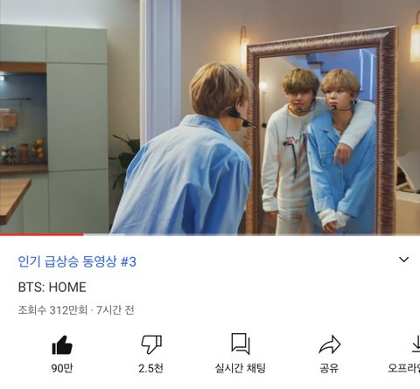Tap the 2.5천 dislike count
The height and width of the screenshot is (389, 420).
tap(150, 368)
